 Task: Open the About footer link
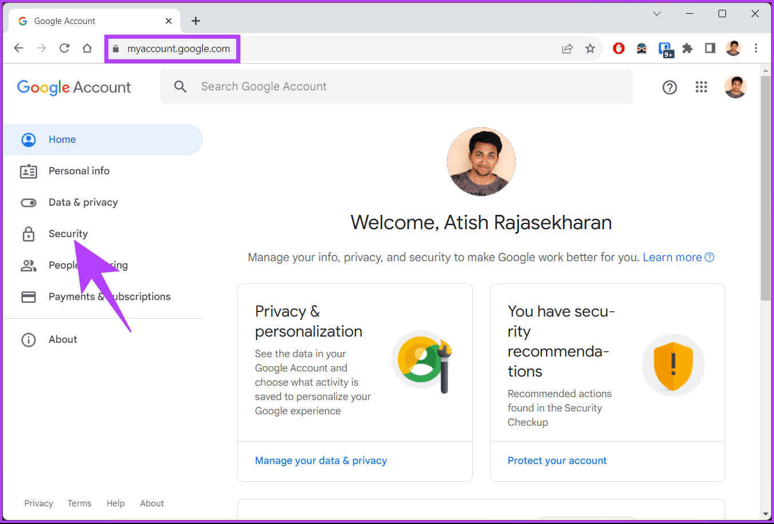coord(152,503)
